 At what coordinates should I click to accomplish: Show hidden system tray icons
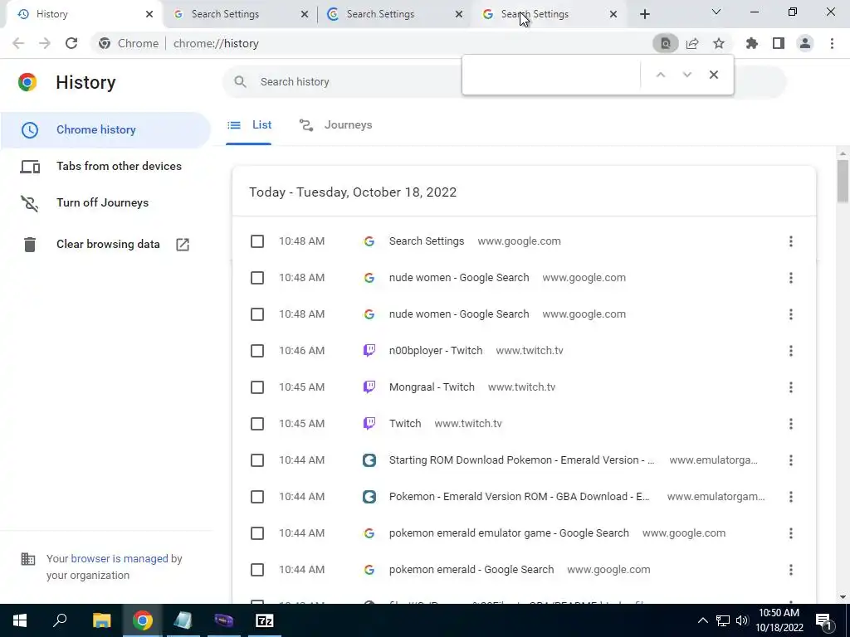(702, 620)
